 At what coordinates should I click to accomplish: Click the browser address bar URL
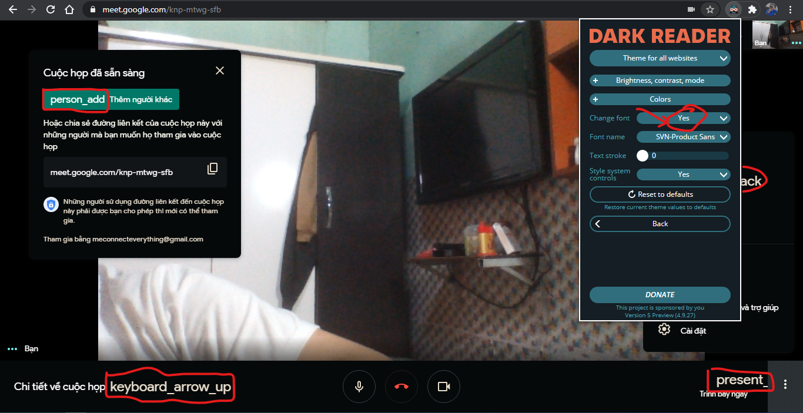coord(162,10)
